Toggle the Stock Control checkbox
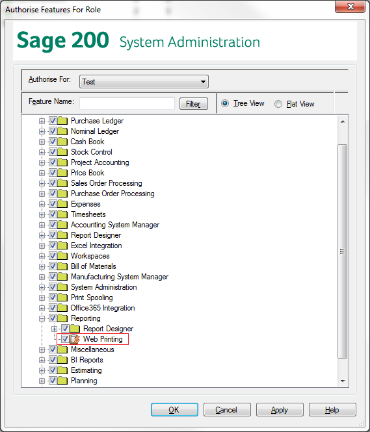370x432 pixels. pos(53,152)
